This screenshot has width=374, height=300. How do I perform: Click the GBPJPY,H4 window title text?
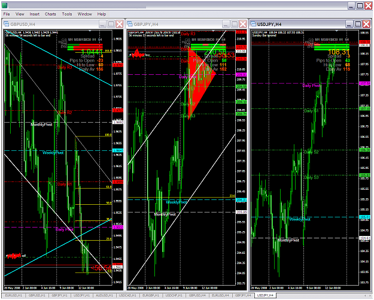(x=146, y=24)
